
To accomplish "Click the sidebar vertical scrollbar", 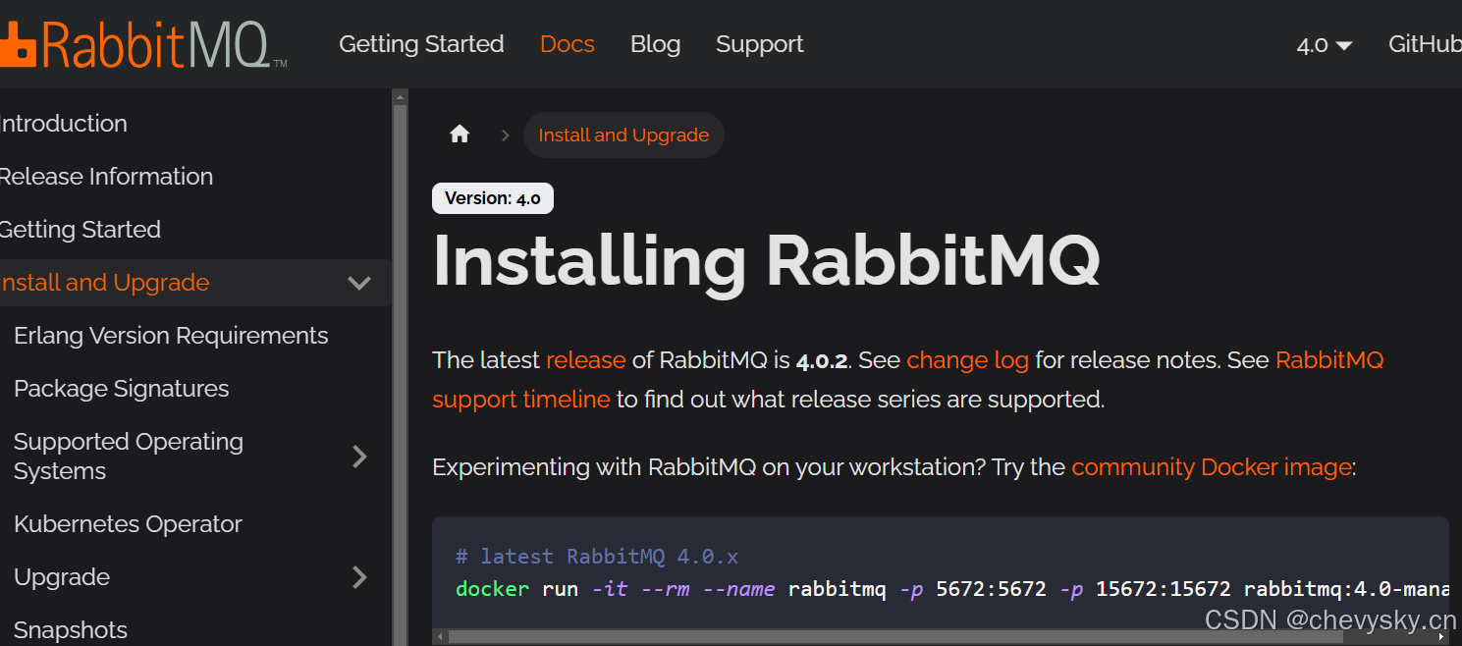I will click(400, 373).
